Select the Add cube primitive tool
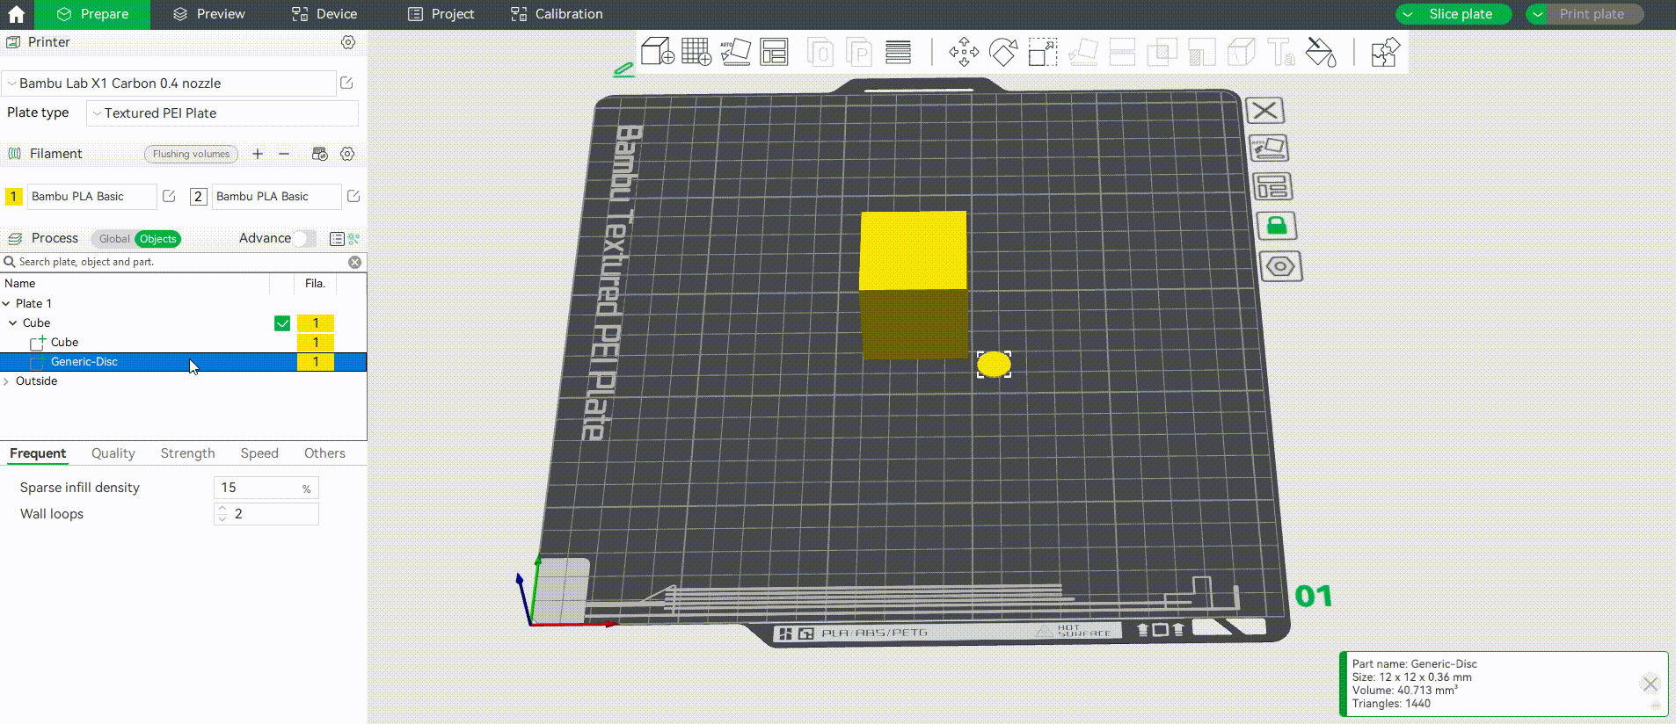The image size is (1676, 724). (657, 52)
